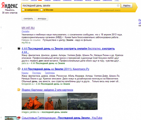Enable the "в найденном" checkbox
This screenshot has height=120, width=141.
click(x=23, y=10)
